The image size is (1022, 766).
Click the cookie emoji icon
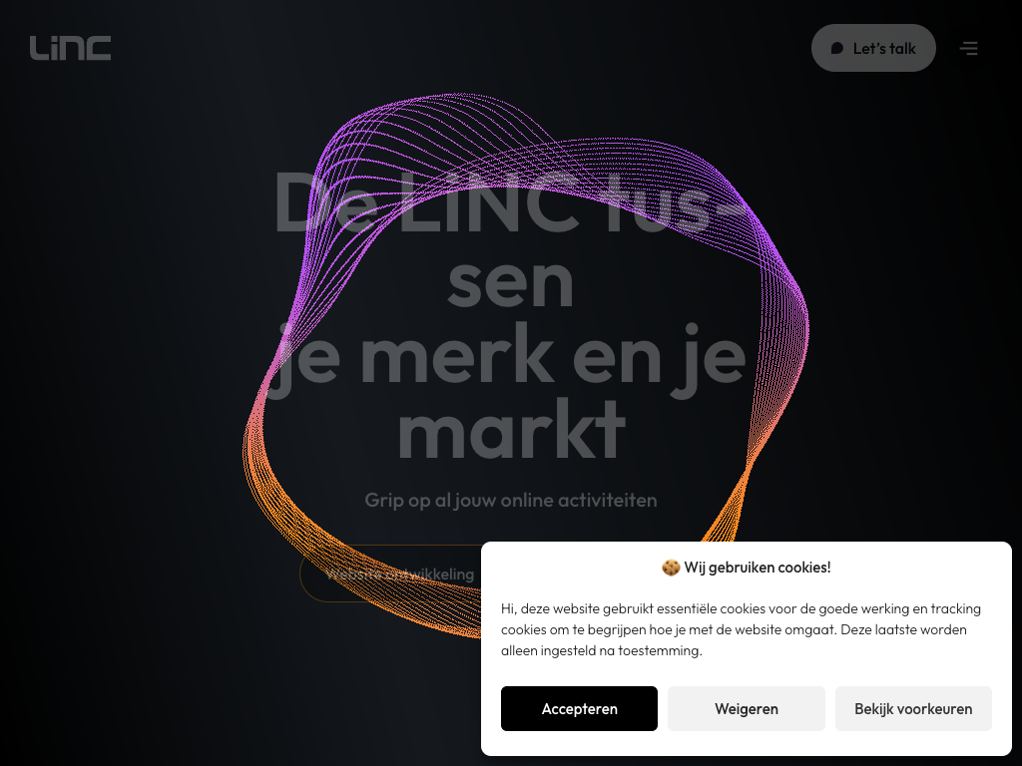[x=671, y=568]
